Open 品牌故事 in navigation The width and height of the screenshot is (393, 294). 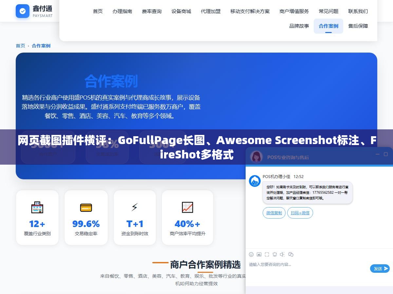pyautogui.click(x=299, y=26)
